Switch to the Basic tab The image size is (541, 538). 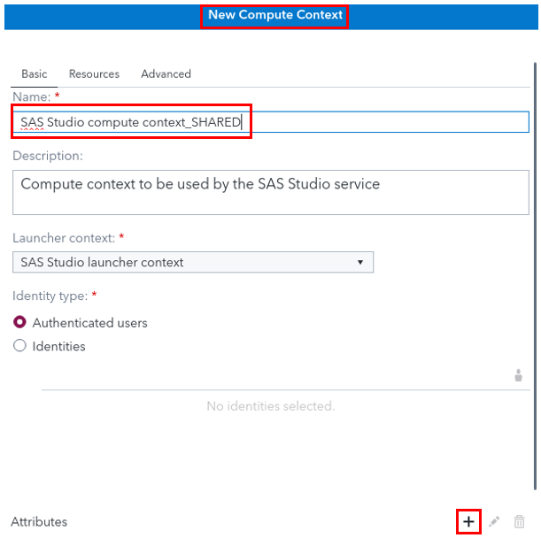coord(35,73)
